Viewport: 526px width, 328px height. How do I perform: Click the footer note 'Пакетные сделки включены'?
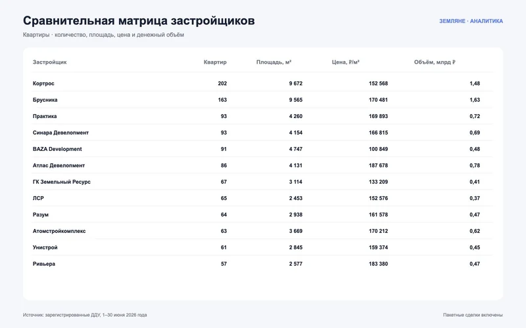(473, 315)
